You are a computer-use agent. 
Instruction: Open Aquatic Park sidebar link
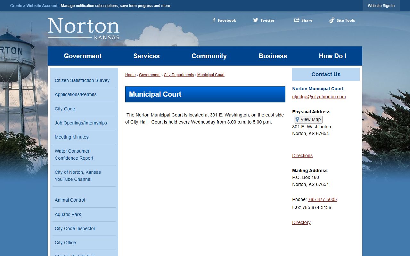click(x=68, y=214)
